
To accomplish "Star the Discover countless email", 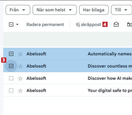I will (20, 66).
